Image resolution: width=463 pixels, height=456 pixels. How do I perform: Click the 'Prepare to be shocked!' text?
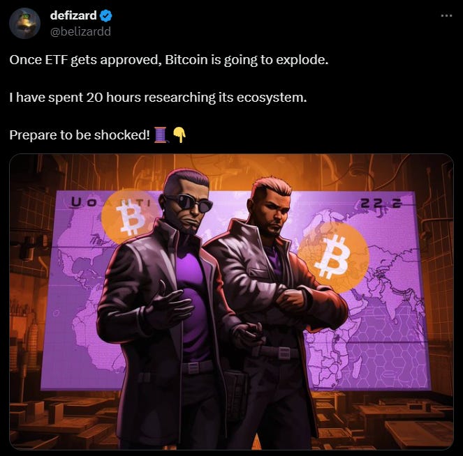(80, 135)
